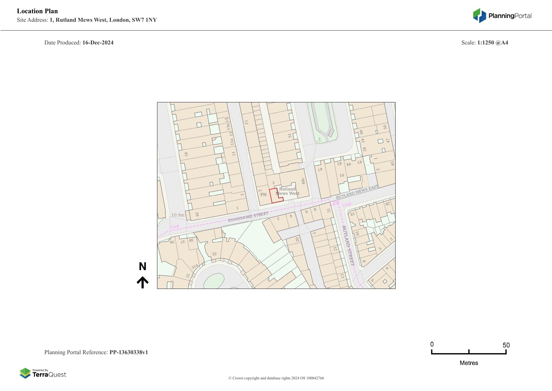The height and width of the screenshot is (391, 552).
Task: Click the green tree symbol on map
Action: point(320,139)
